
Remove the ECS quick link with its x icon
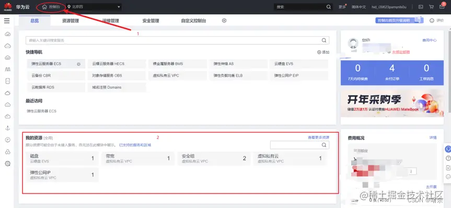tap(78, 64)
